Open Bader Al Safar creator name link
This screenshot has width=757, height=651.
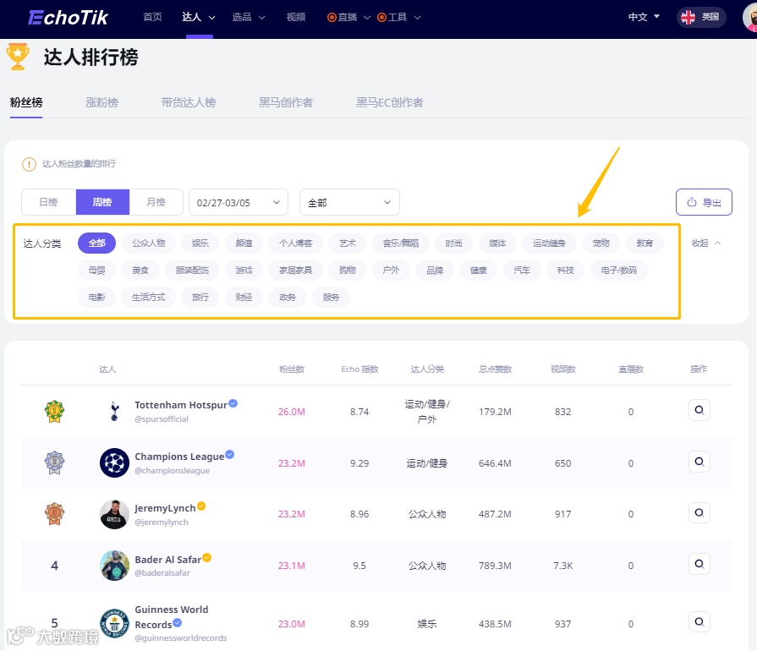168,560
